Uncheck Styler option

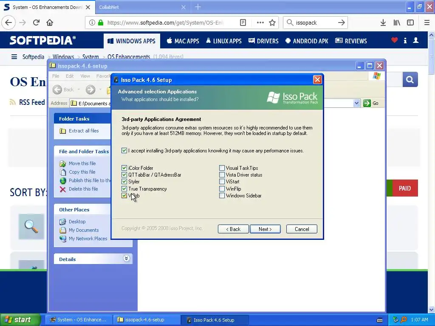[124, 182]
